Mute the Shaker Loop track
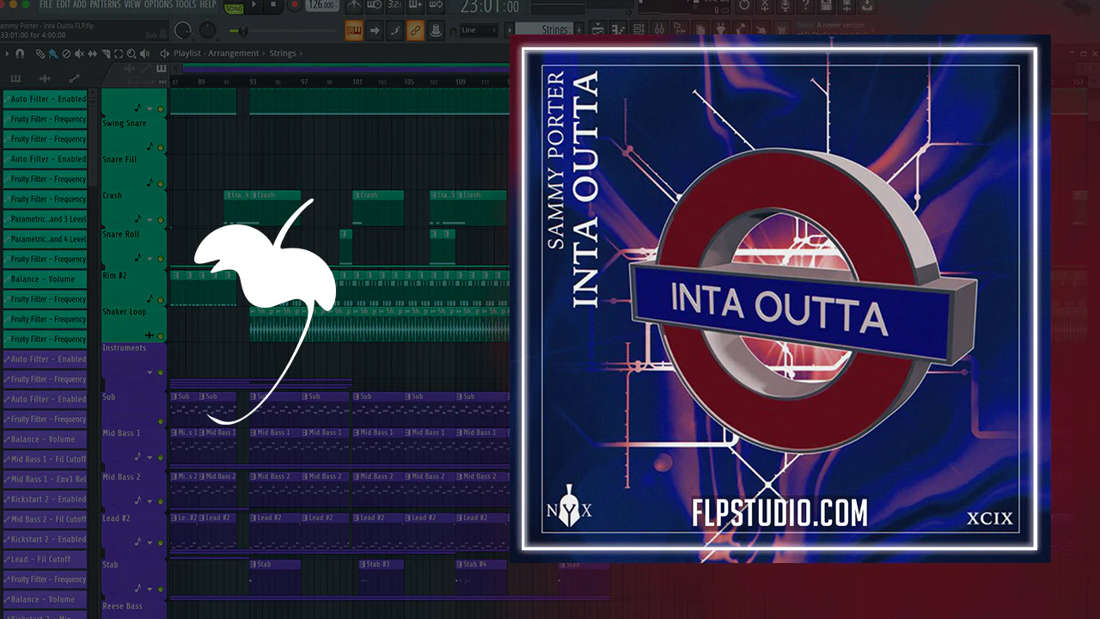The width and height of the screenshot is (1100, 619). click(x=161, y=336)
